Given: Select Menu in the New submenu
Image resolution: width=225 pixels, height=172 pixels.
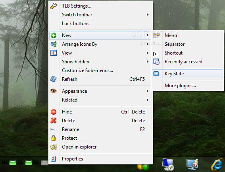Looking at the screenshot, I should 187,35.
